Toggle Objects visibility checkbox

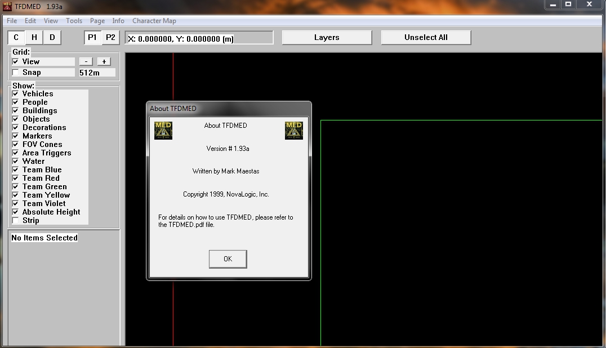(15, 119)
